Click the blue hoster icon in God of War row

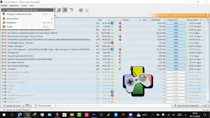(x=112, y=49)
